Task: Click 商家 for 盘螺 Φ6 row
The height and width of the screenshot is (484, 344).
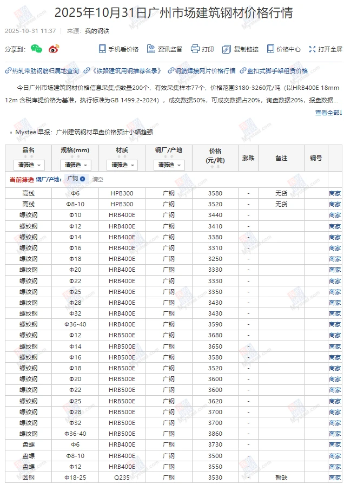Action: (x=335, y=445)
